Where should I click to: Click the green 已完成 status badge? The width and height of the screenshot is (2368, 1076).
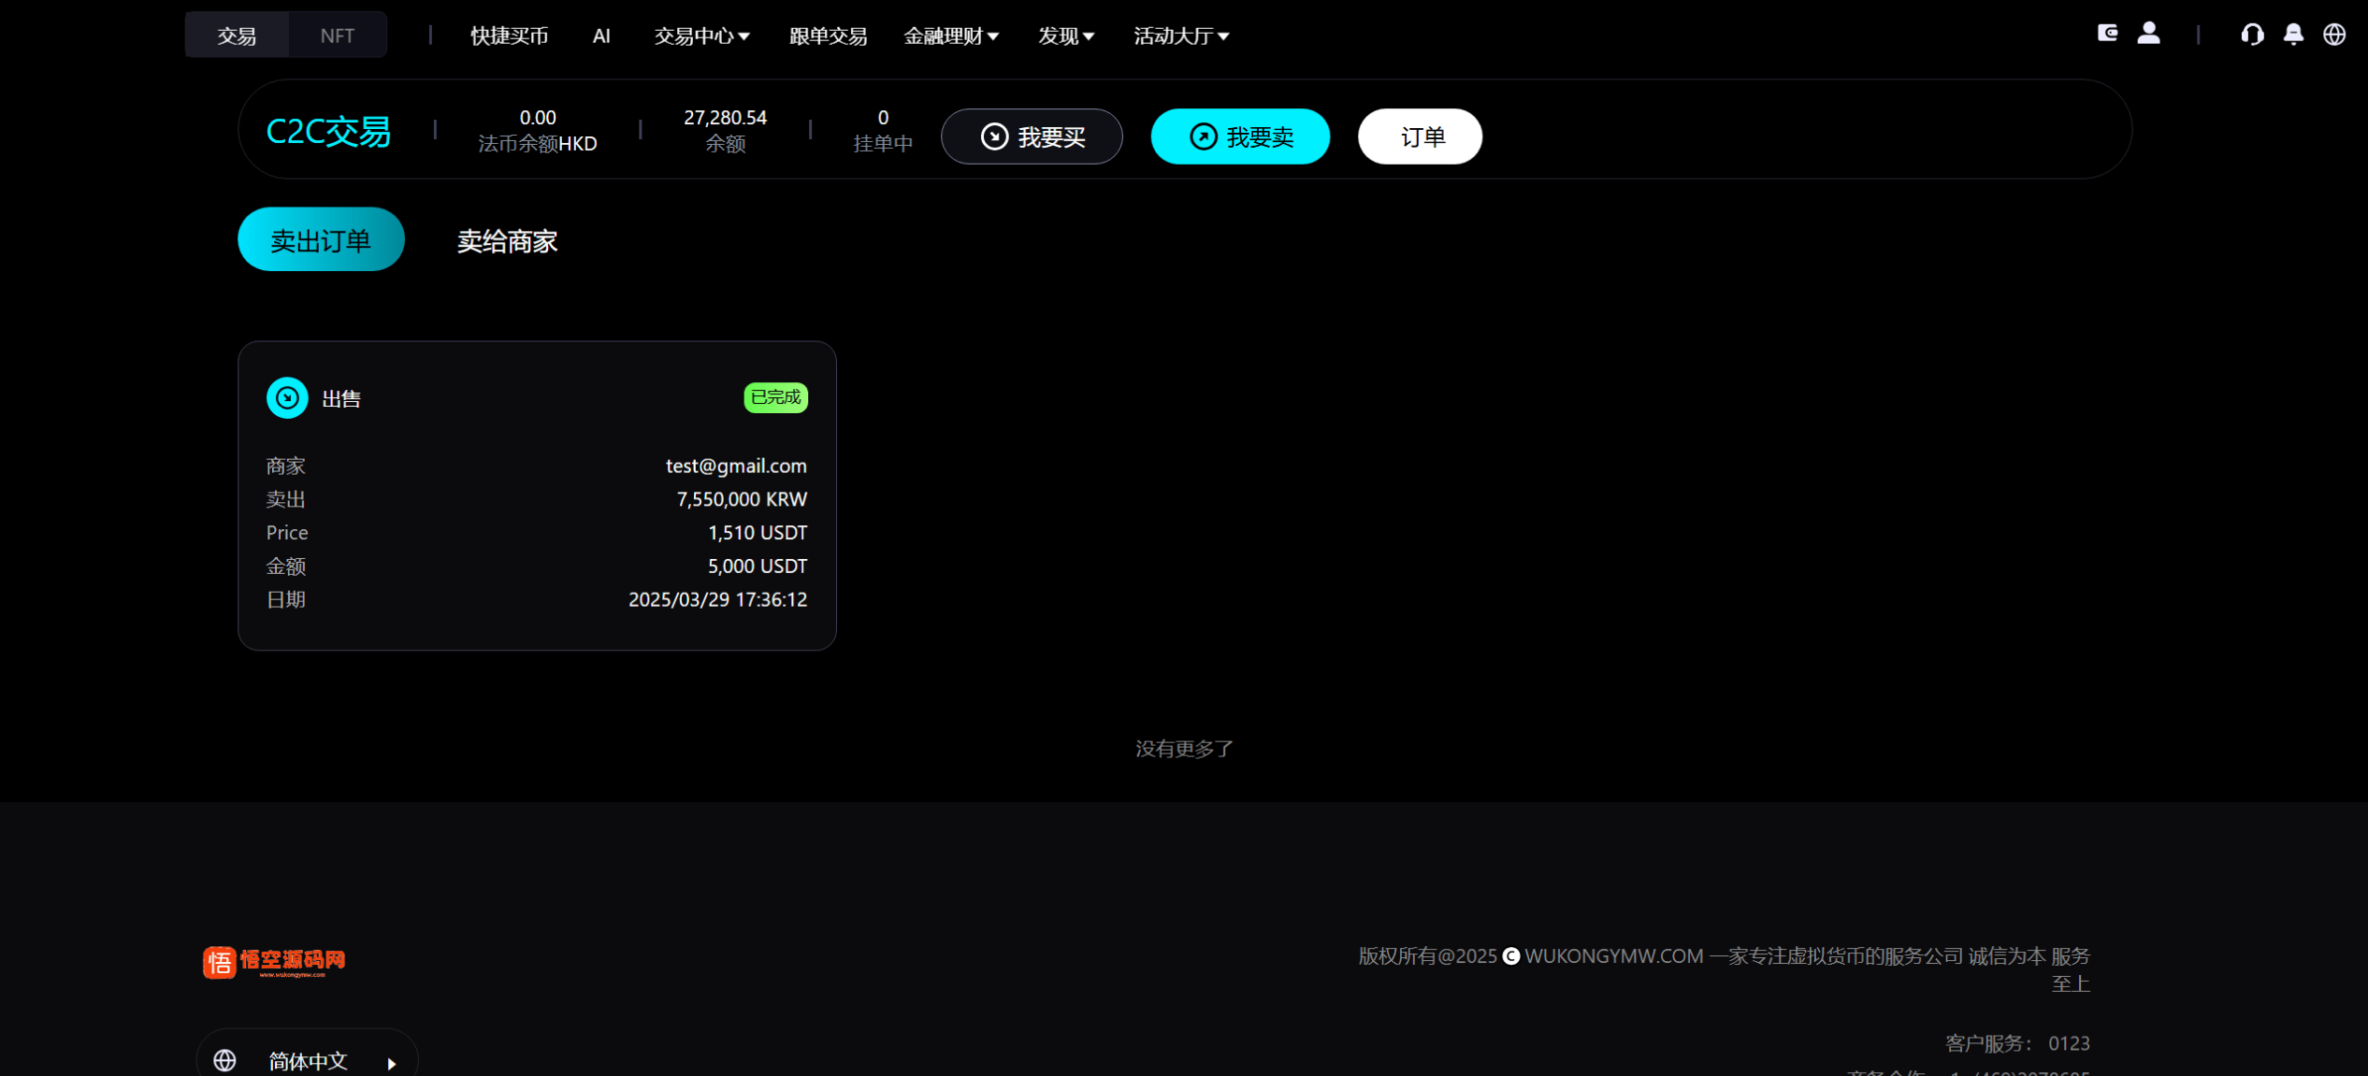[x=775, y=396]
